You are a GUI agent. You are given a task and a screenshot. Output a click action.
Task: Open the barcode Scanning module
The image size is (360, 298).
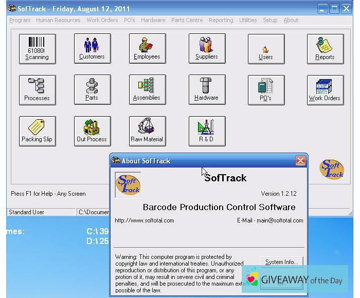coord(37,49)
